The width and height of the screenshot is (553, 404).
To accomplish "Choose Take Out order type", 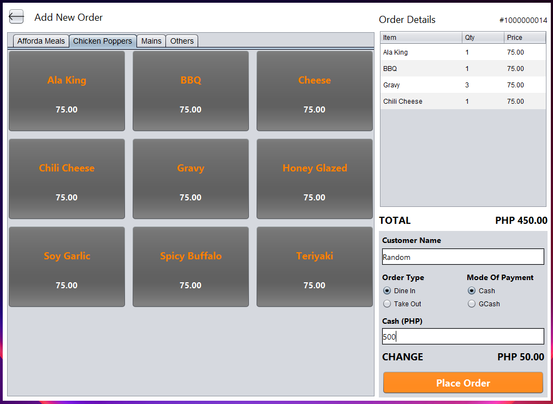I will [387, 304].
